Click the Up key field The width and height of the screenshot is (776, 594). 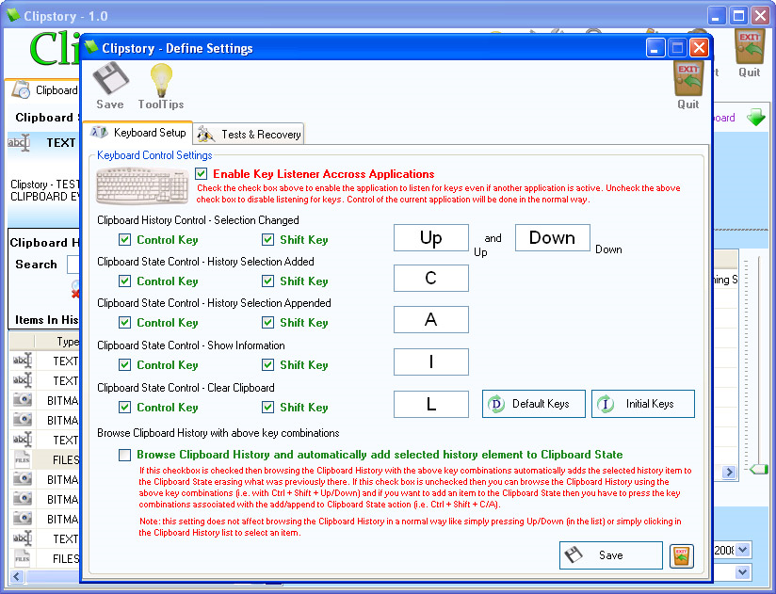[431, 238]
